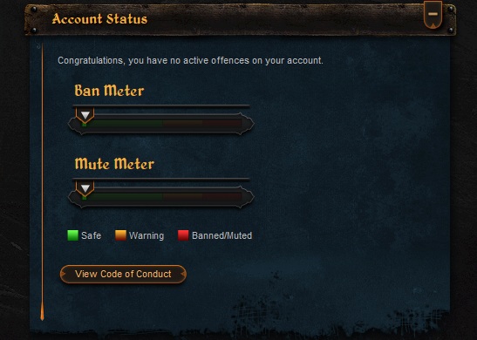The height and width of the screenshot is (340, 477).
Task: Click the Ban Meter arrow marker
Action: 85,115
